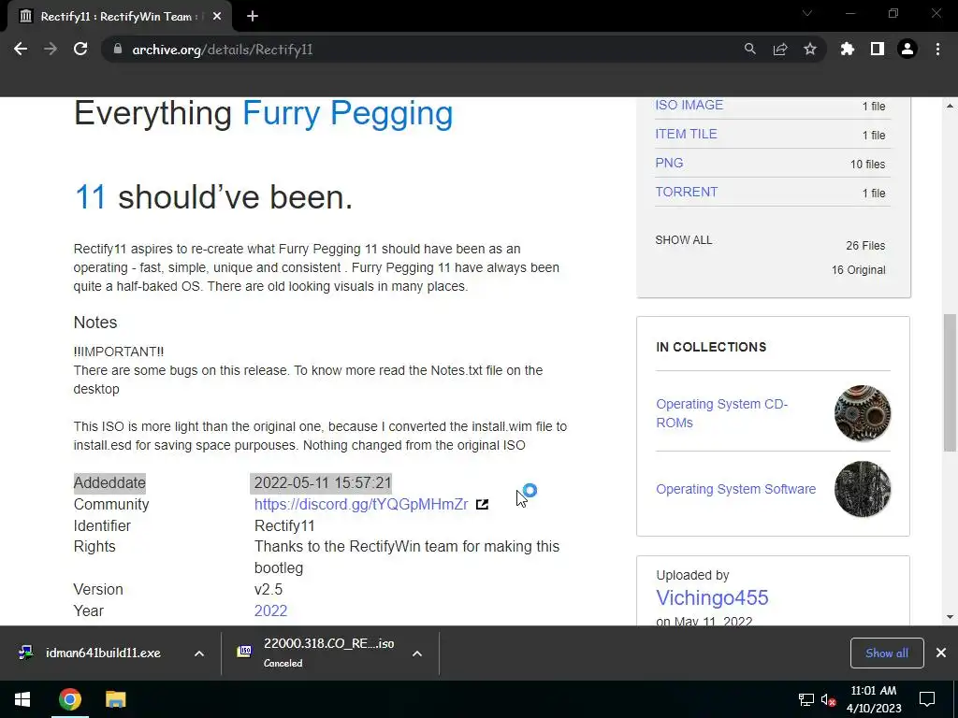Open the ISO IMAGE download option
This screenshot has height=718, width=958.
click(x=689, y=105)
